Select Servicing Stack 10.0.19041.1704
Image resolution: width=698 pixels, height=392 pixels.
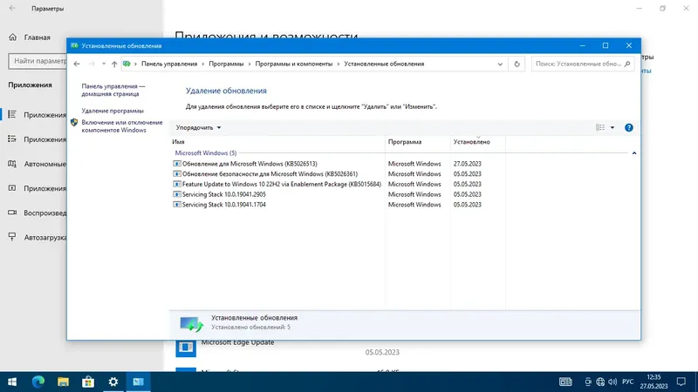[219, 205]
